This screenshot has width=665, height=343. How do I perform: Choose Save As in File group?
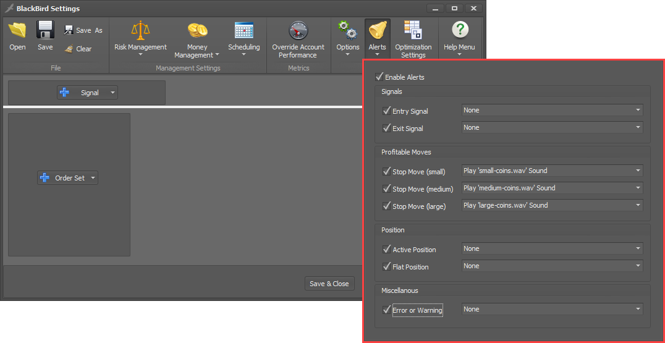(x=83, y=30)
